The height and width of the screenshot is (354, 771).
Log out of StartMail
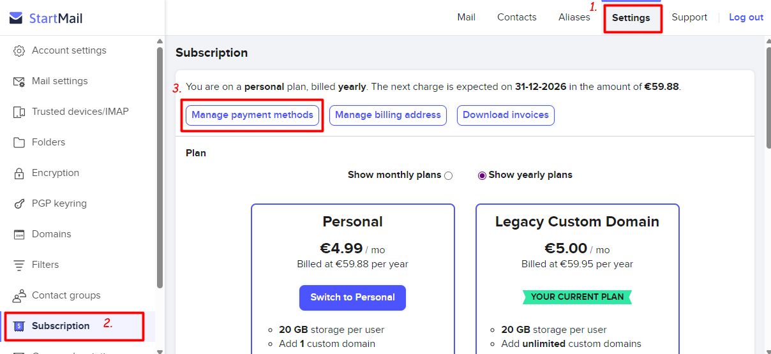746,17
